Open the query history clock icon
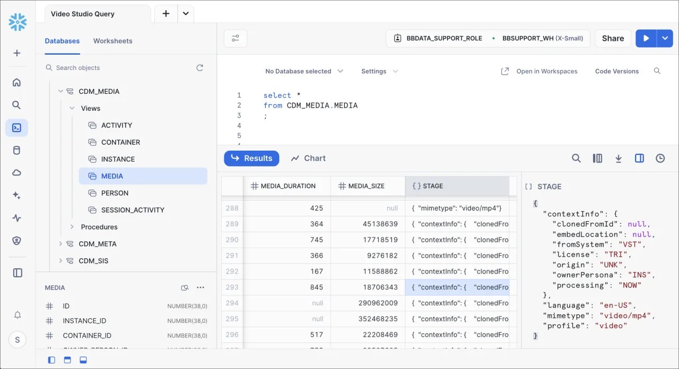 click(660, 158)
